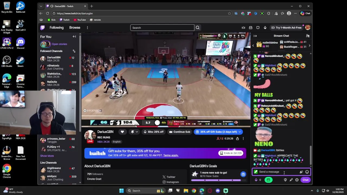The image size is (347, 195).
Task: Open the header more options menu
Action: (87, 28)
